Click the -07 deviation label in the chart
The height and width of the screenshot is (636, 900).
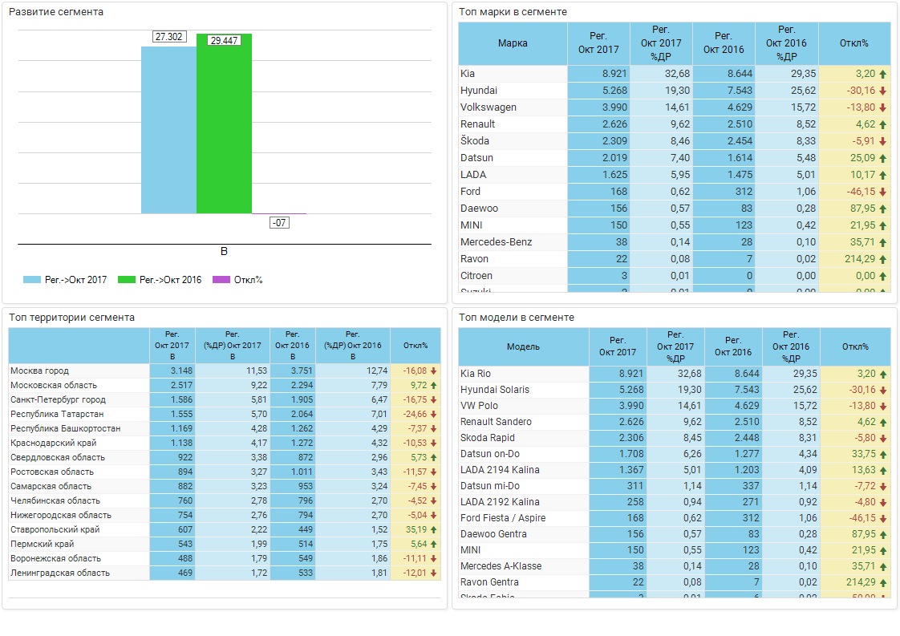[279, 223]
